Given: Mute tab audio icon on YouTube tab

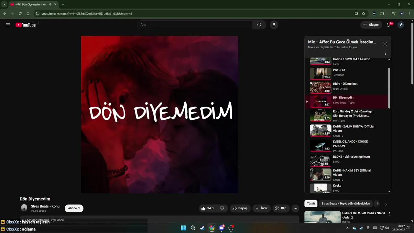Looking at the screenshot, I should point(50,5).
